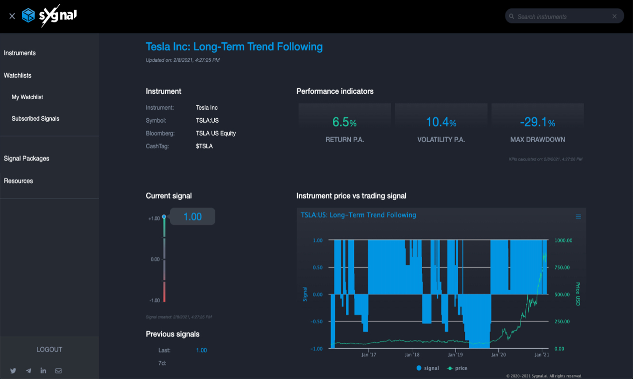Click the Sygnal logo

pos(49,16)
